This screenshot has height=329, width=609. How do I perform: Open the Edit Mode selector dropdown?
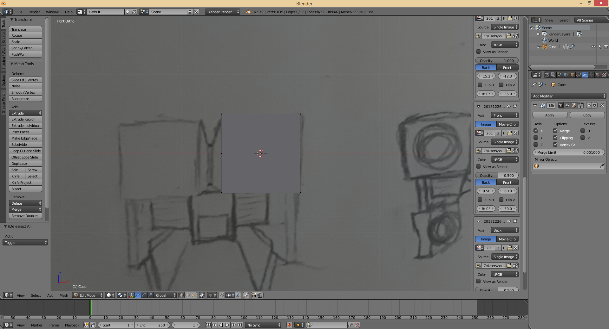click(x=88, y=295)
